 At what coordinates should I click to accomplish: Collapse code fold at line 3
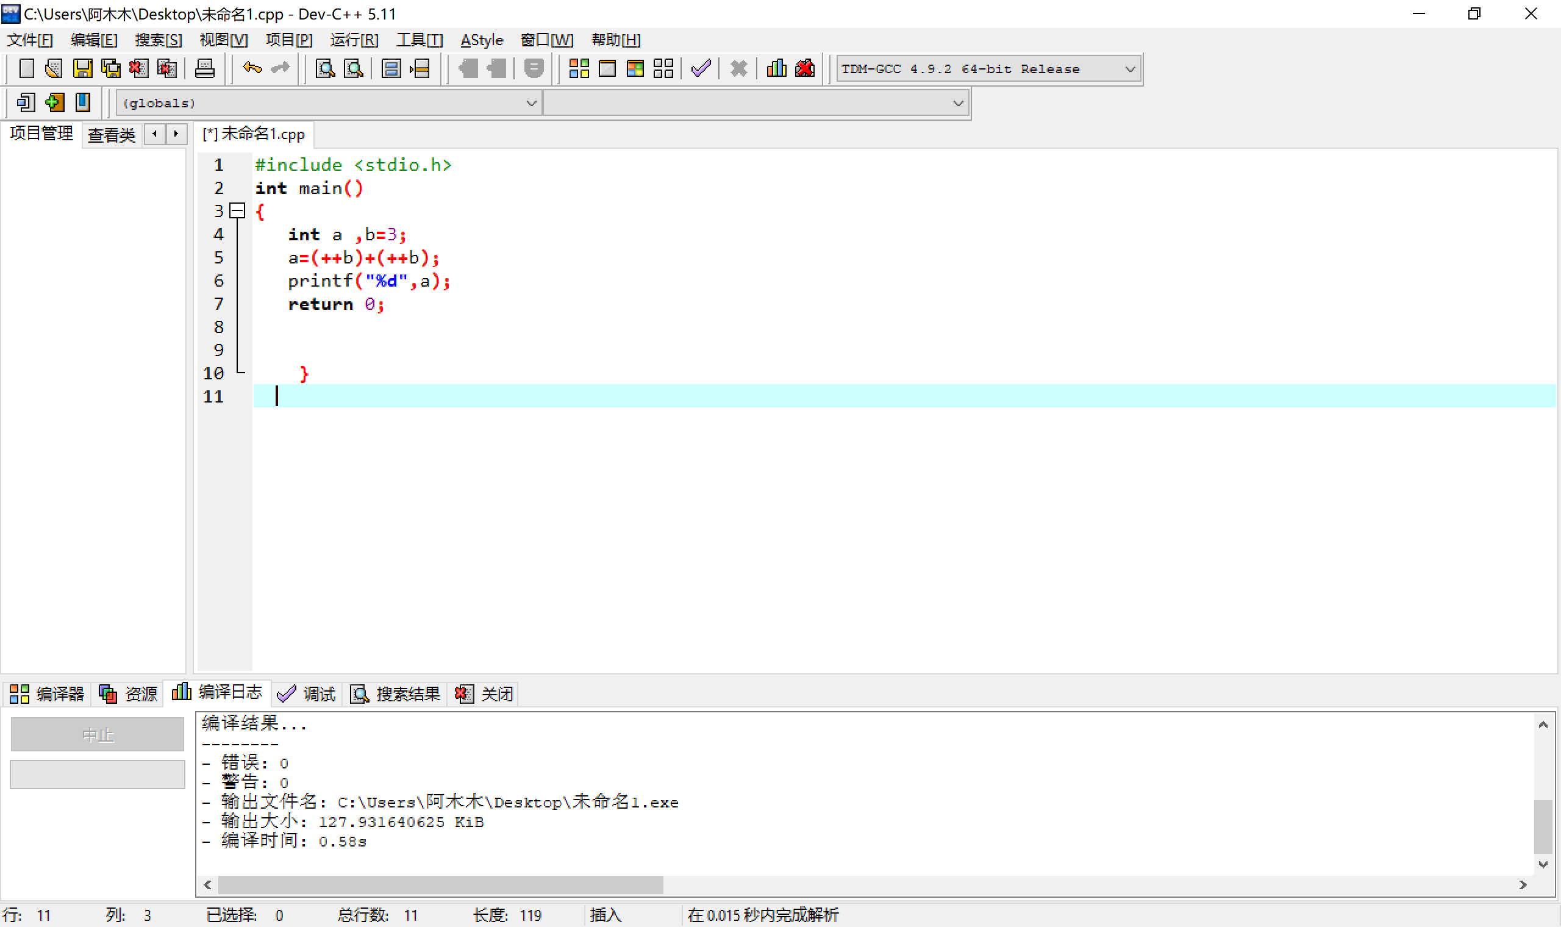click(237, 211)
